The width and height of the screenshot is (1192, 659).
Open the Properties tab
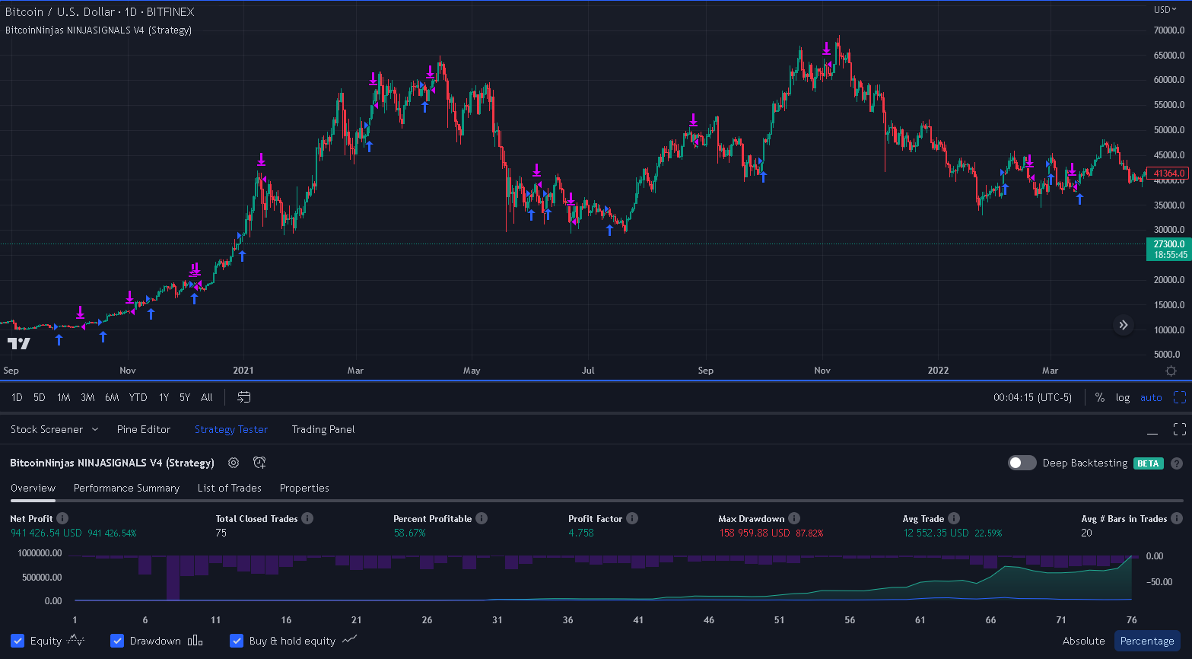(x=304, y=488)
